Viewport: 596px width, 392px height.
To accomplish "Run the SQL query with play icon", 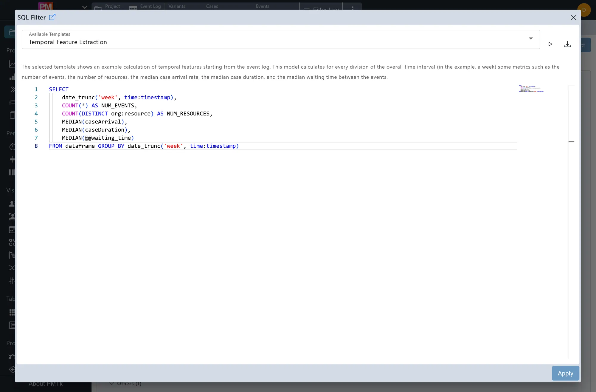I will 550,44.
